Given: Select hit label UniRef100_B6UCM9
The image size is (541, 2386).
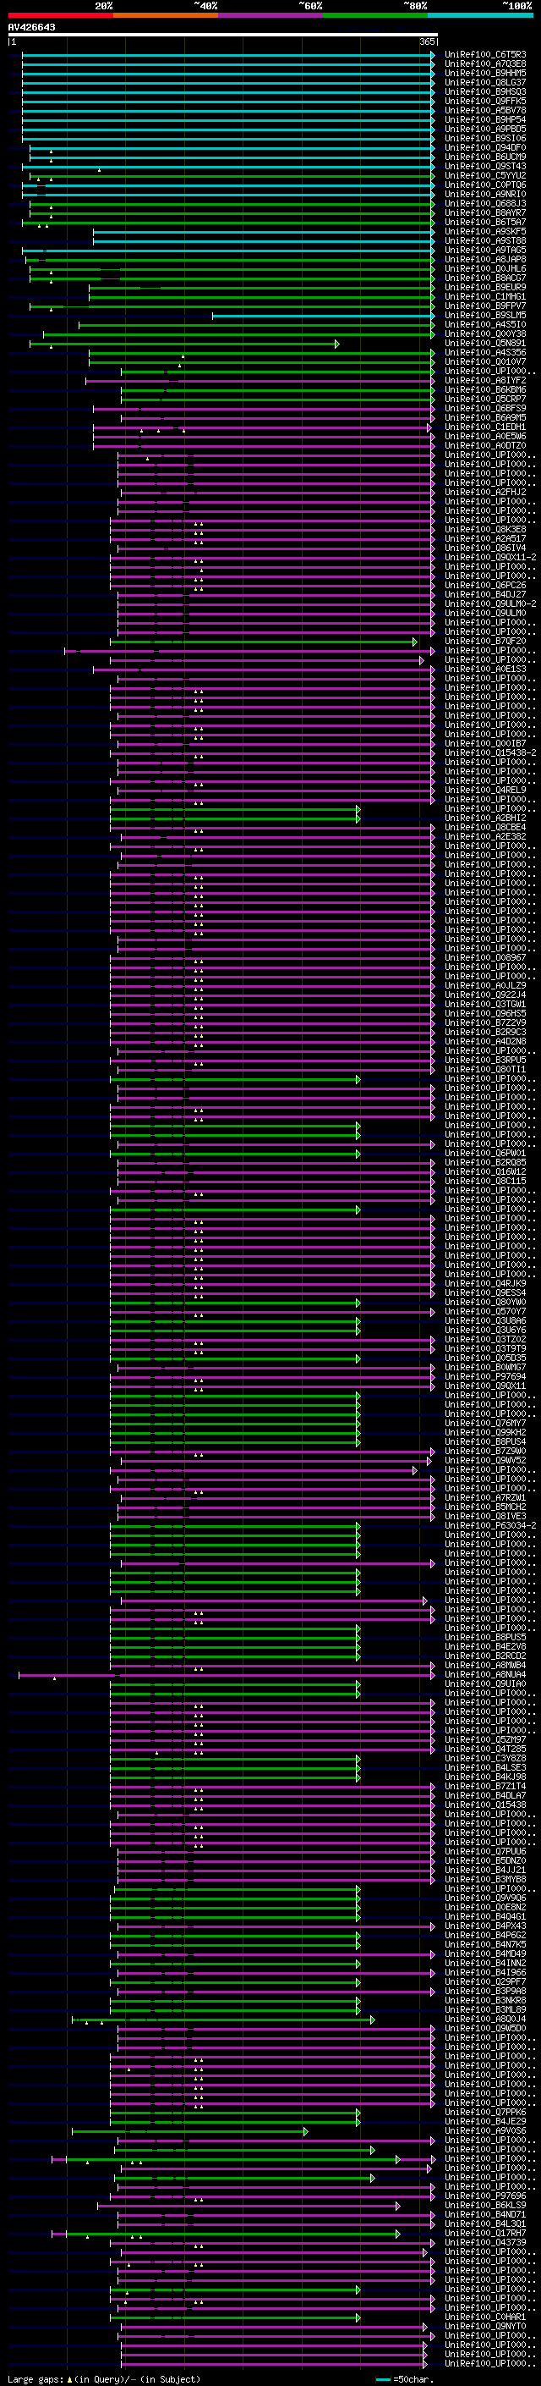Looking at the screenshot, I should pyautogui.click(x=485, y=157).
